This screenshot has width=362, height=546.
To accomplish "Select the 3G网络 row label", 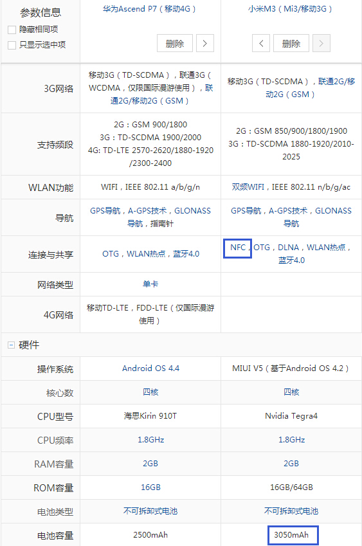I will coord(59,89).
